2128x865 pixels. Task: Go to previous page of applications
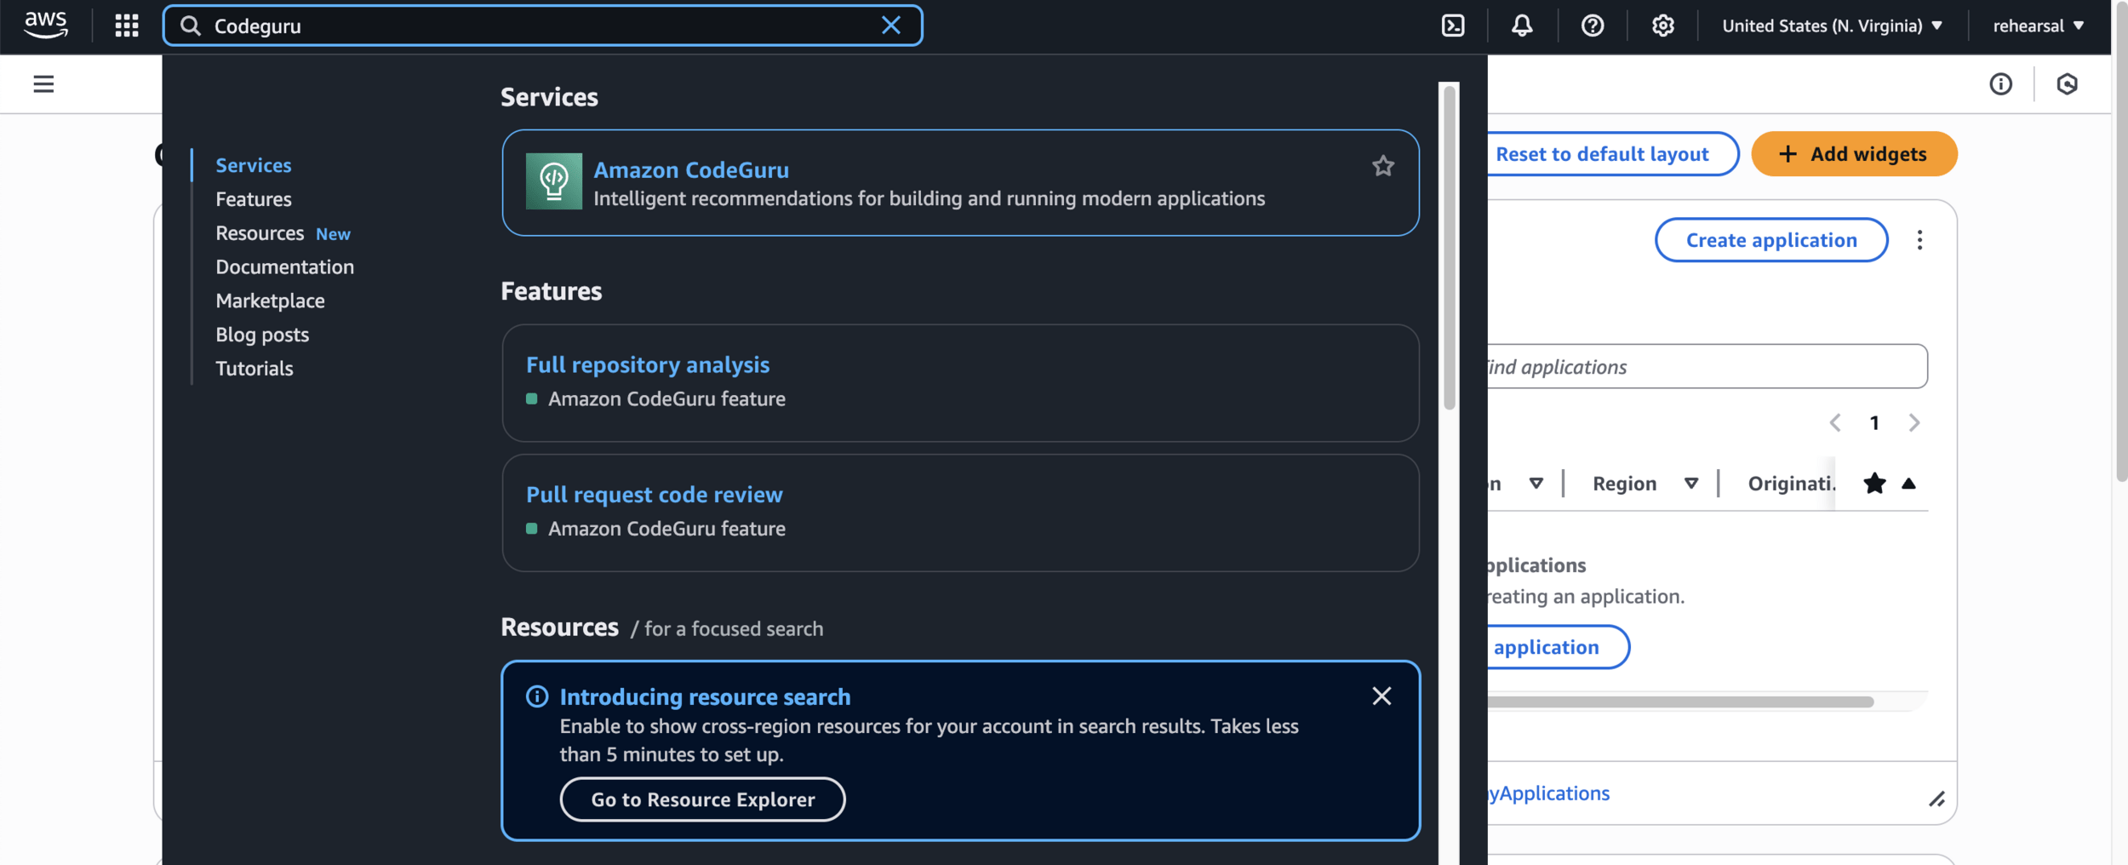pyautogui.click(x=1834, y=423)
